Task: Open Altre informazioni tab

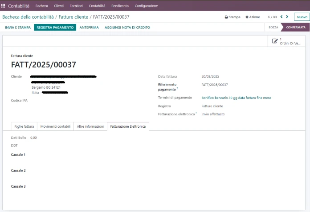Action: [90, 126]
